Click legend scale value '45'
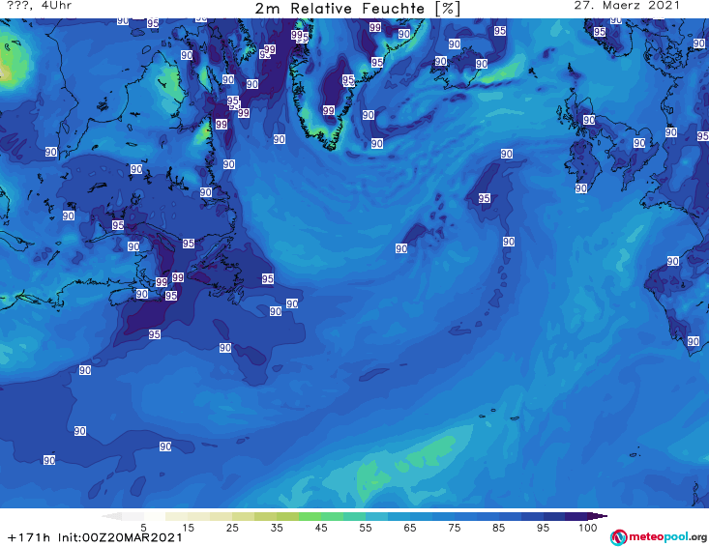Screen dimensions: 709x547 (321, 528)
